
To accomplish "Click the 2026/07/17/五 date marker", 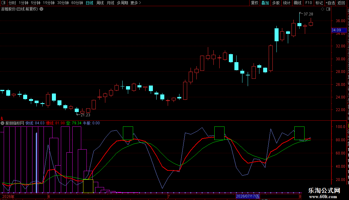I will (248, 196).
